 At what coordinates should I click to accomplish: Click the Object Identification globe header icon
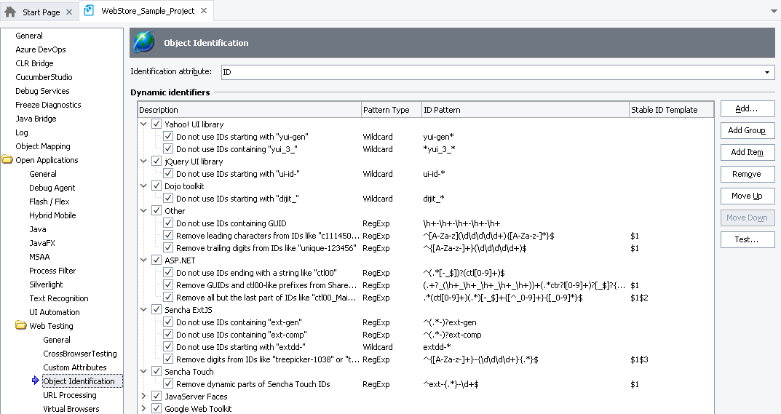[x=143, y=43]
